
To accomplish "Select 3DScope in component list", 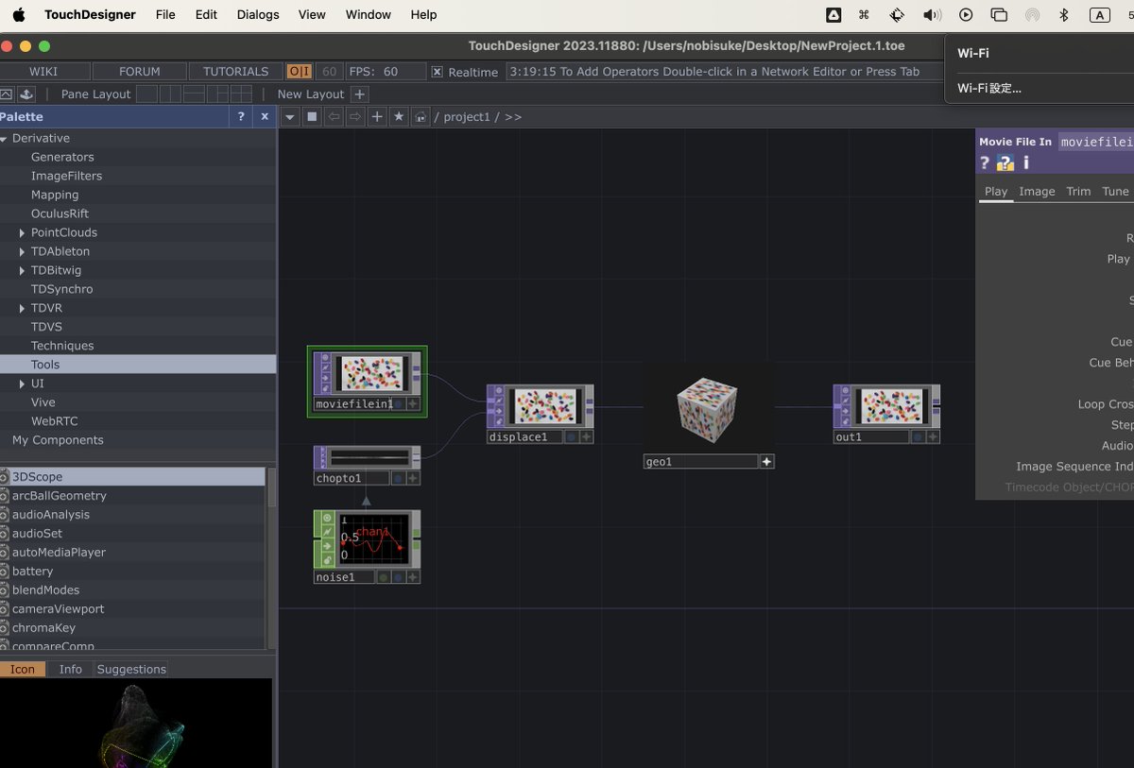I will (132, 477).
